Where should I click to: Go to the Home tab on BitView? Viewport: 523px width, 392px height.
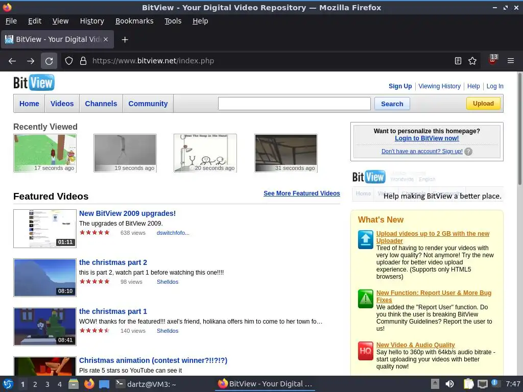(x=29, y=104)
